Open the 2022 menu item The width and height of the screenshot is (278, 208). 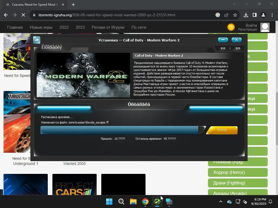64,27
